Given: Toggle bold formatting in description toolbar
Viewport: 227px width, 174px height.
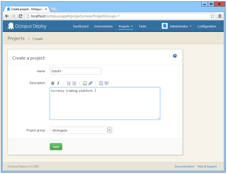Looking at the screenshot, I should coord(53,83).
